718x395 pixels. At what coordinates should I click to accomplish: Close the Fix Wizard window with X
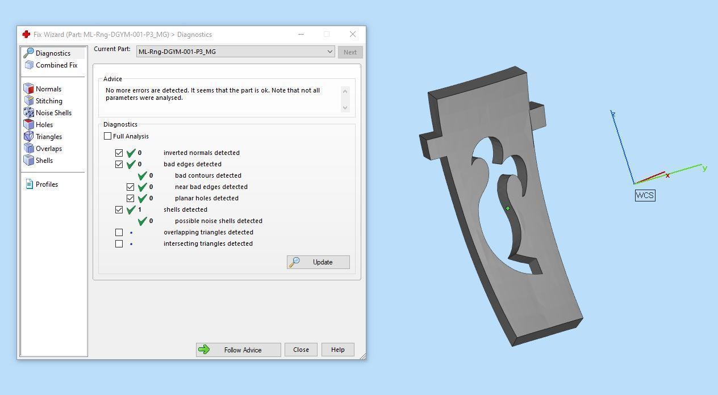click(x=353, y=34)
